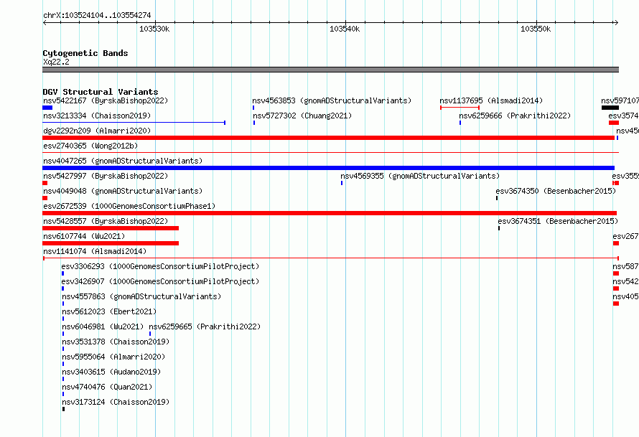Click the blue nsv4569355 variant marker
Image resolution: width=639 pixels, height=437 pixels.
point(342,183)
